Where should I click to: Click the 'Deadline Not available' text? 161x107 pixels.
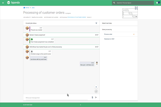[x=37, y=17]
